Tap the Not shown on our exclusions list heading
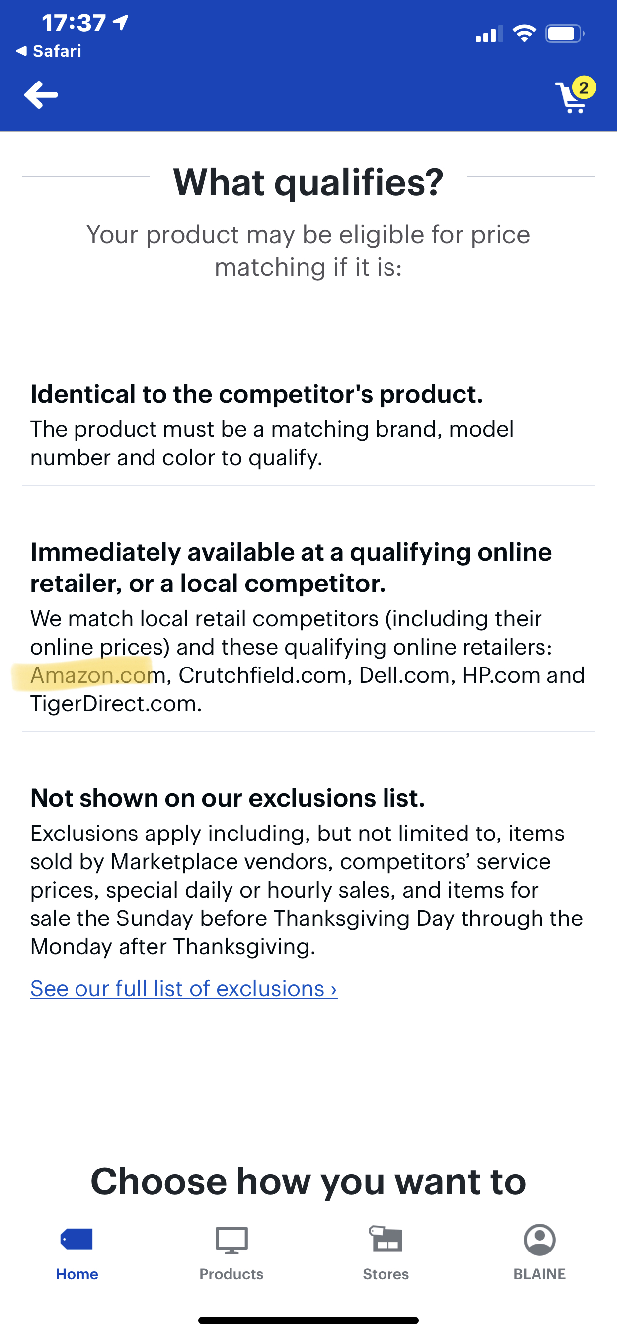This screenshot has height=1336, width=617. pos(228,798)
